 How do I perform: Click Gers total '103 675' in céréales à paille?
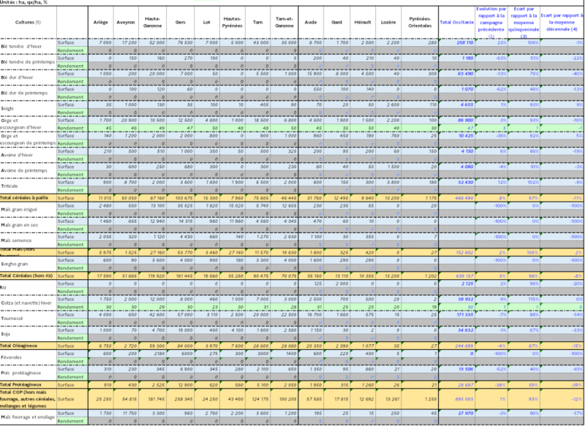coord(181,198)
